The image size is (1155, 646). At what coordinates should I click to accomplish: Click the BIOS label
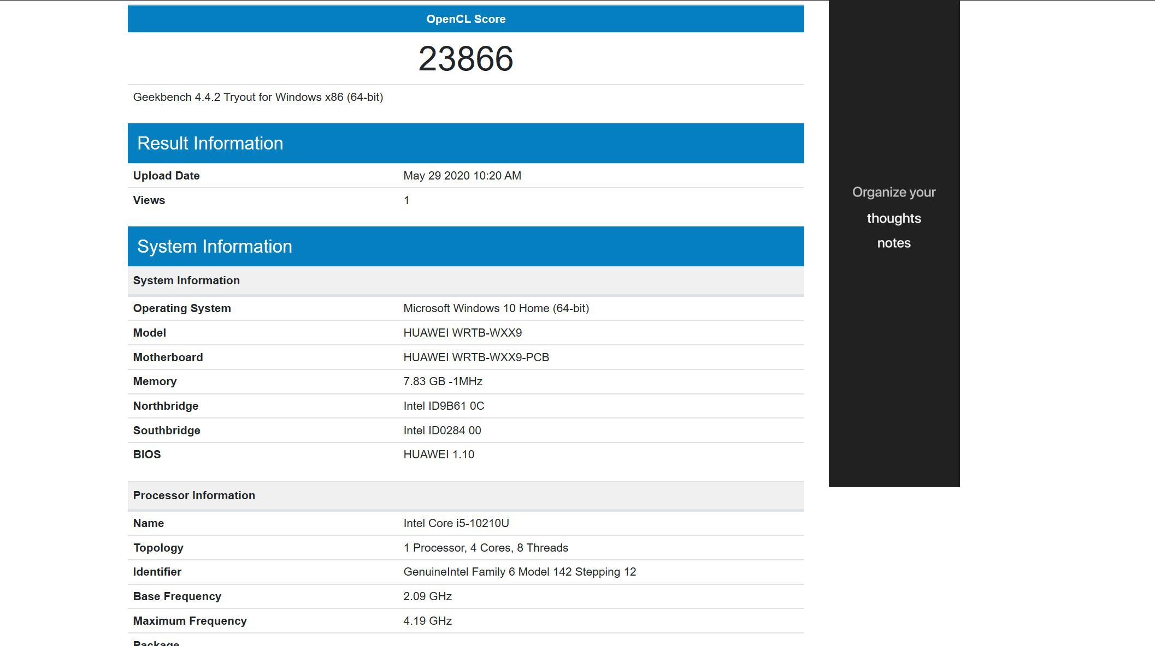pos(146,454)
